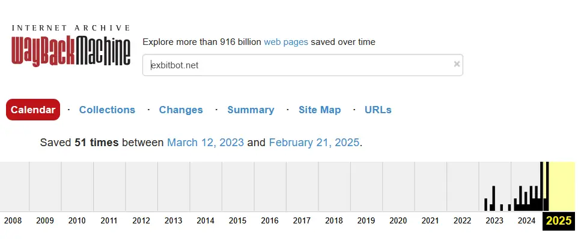This screenshot has width=584, height=239.
Task: Click the tall 2023 capture bar in the sparkline
Action: coord(493,198)
